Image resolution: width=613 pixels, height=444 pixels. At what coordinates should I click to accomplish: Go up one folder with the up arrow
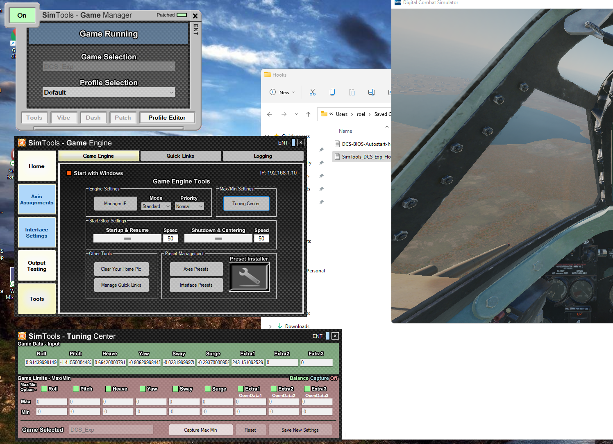coord(308,114)
